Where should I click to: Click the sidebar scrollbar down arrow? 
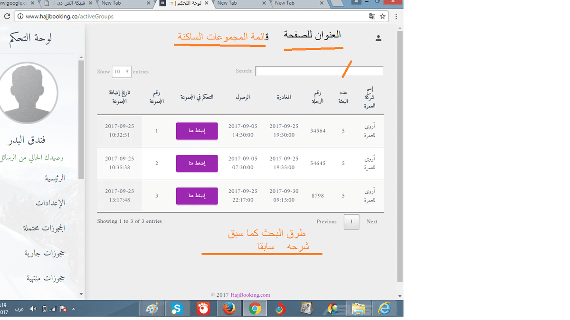(x=81, y=294)
